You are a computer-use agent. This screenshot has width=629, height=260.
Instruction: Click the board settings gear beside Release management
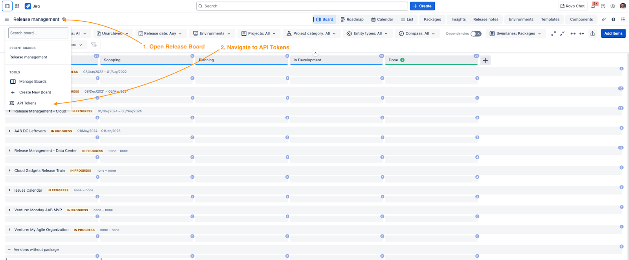click(x=64, y=19)
